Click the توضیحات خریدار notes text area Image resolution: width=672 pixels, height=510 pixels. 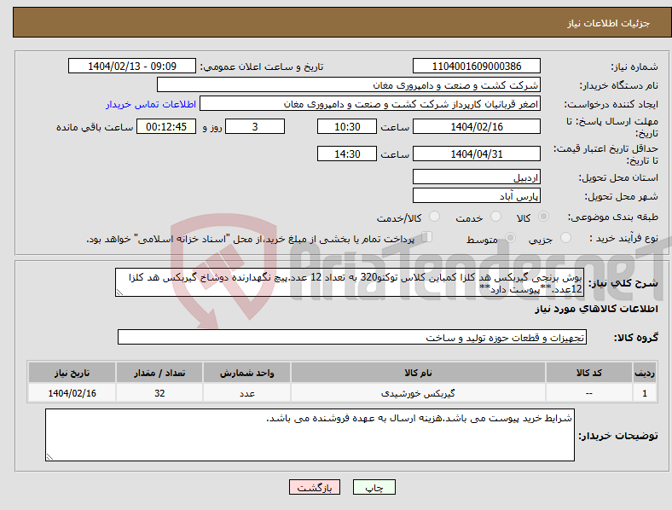click(310, 435)
